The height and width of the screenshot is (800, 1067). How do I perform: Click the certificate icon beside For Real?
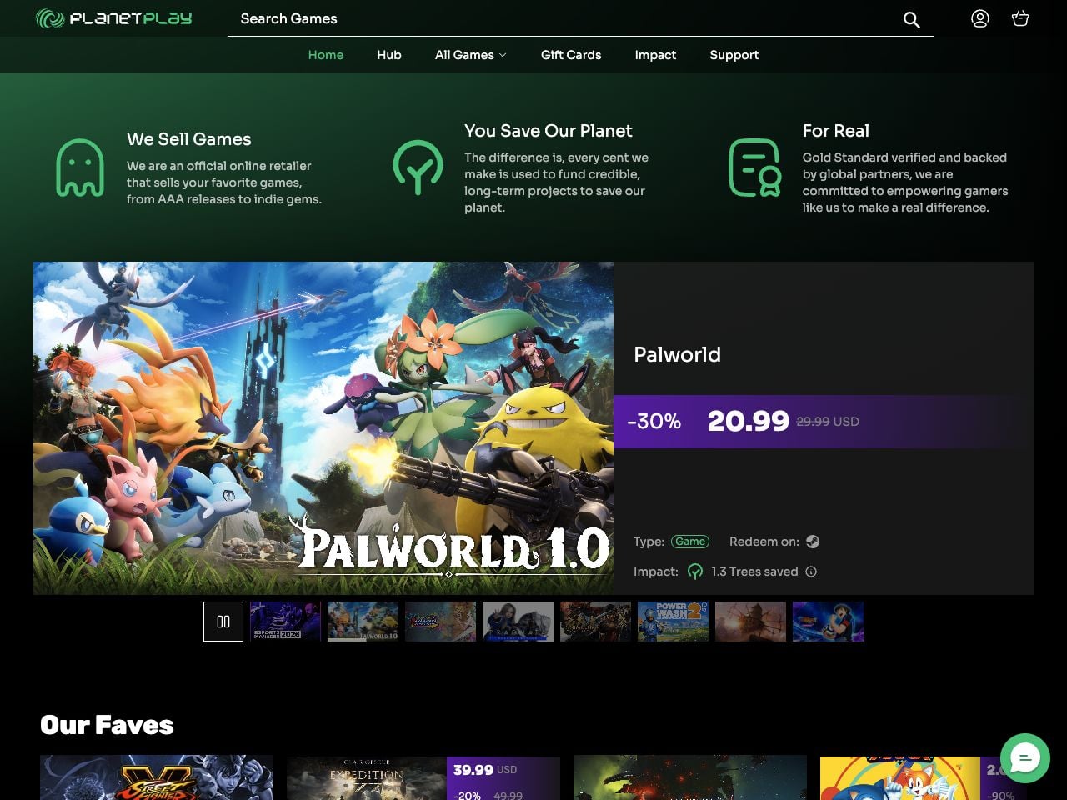(755, 167)
